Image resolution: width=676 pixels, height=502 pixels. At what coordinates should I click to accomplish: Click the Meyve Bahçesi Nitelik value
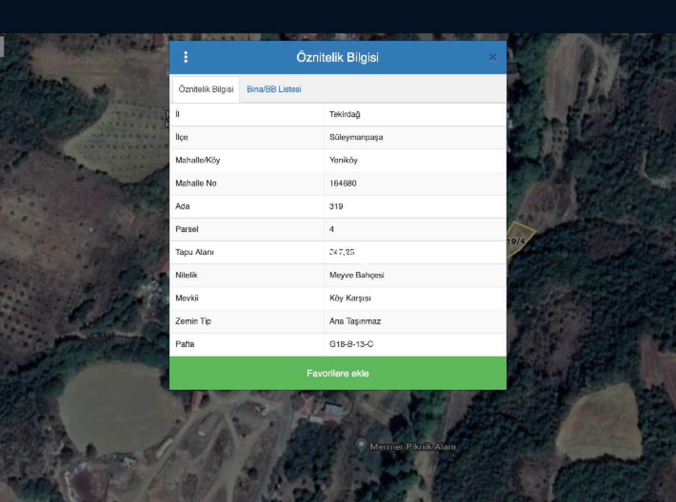pyautogui.click(x=356, y=275)
